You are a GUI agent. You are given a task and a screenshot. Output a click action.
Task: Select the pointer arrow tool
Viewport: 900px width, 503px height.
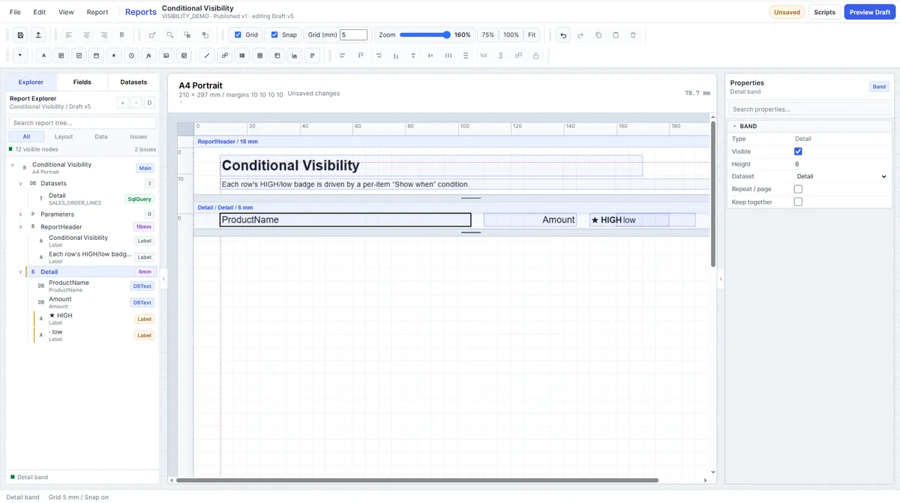(20, 55)
